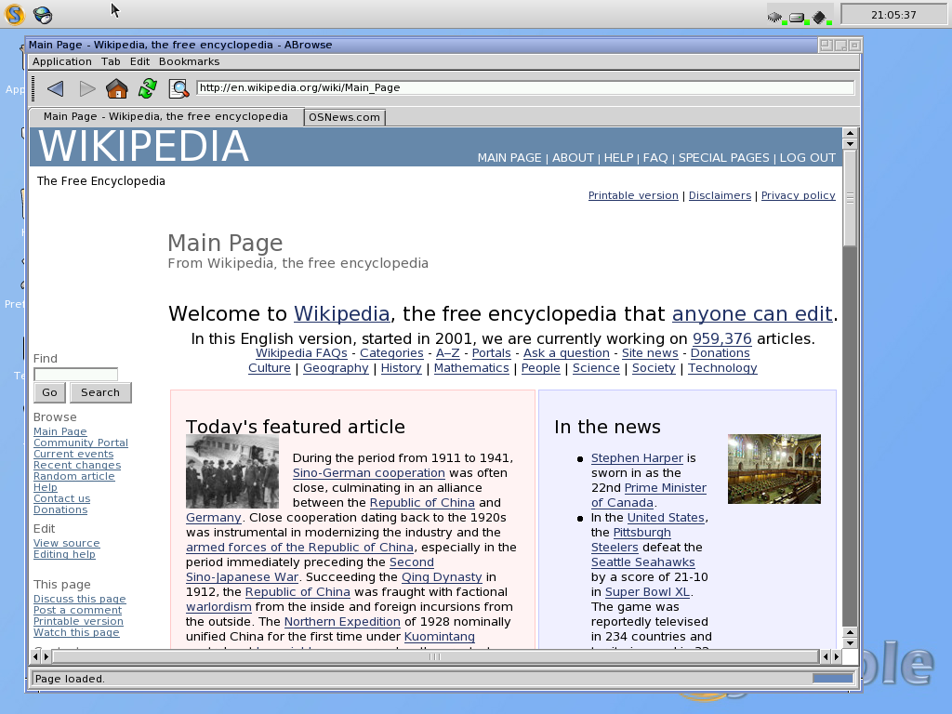Image resolution: width=952 pixels, height=714 pixels.
Task: Click the URL address field
Action: (524, 87)
